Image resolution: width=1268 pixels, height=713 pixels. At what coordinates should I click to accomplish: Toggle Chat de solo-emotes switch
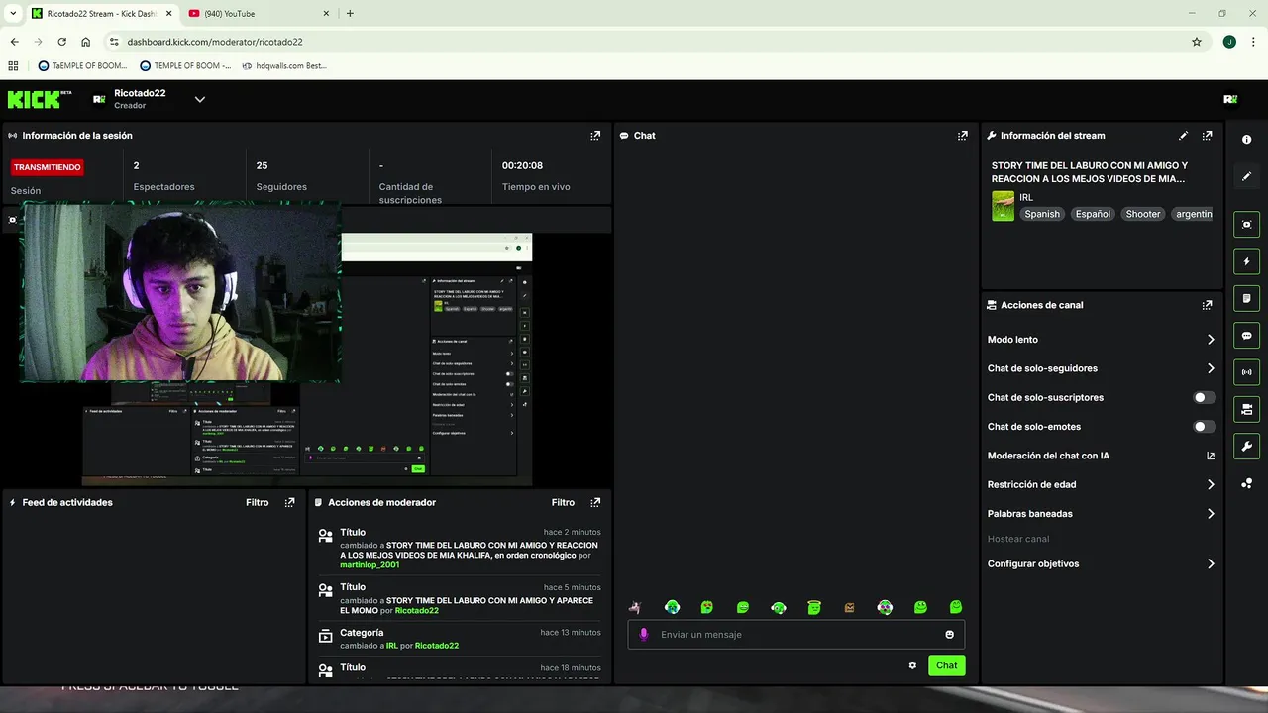coord(1204,427)
